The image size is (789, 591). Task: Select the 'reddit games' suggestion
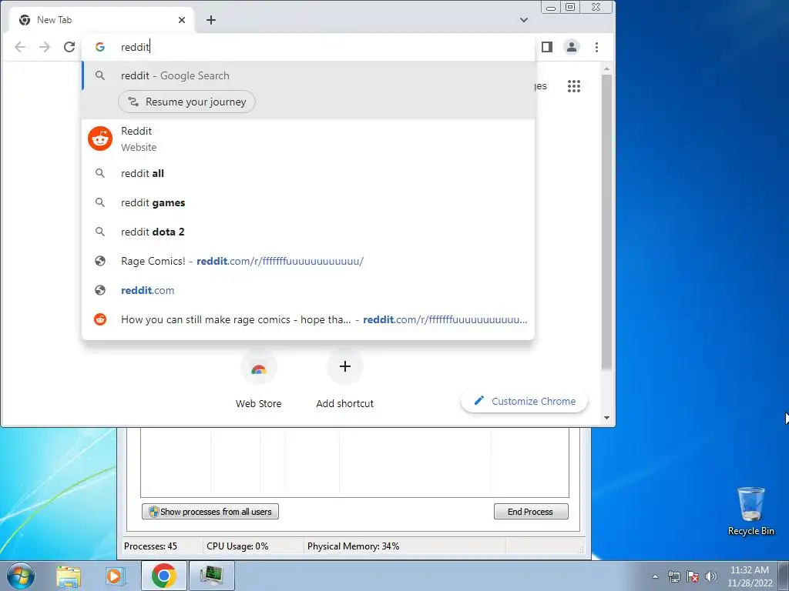308,202
